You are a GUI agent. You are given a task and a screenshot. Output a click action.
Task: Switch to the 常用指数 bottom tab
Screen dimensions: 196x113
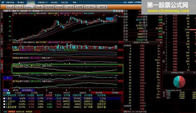pos(29,111)
